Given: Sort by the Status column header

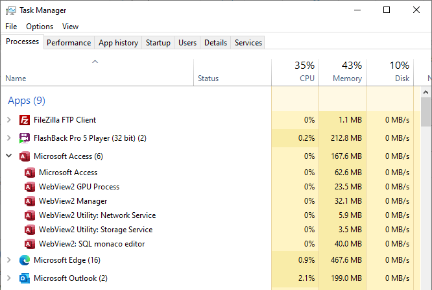Looking at the screenshot, I should point(232,73).
